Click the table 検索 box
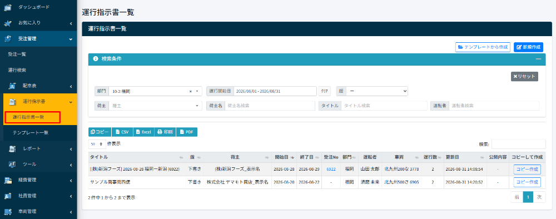556x219 pixels. [518, 144]
